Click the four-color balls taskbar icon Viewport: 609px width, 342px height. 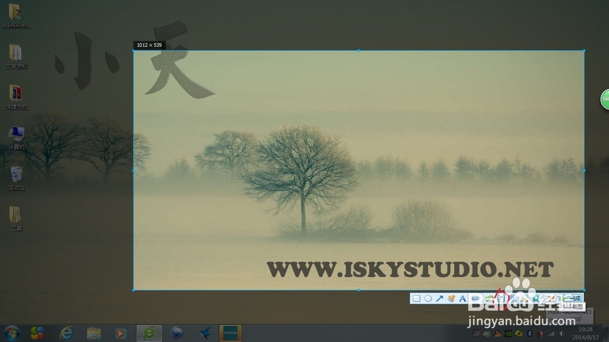tap(37, 333)
